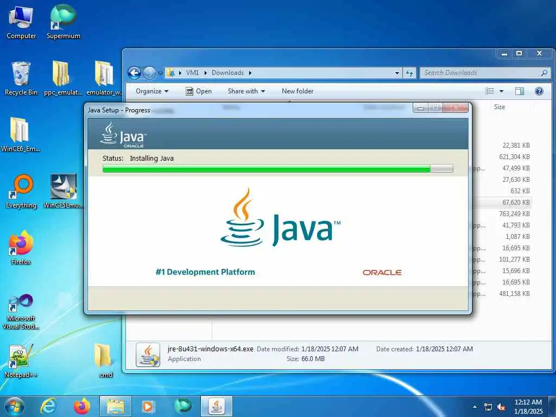Open the Computer desktop icon
The image size is (556, 417).
[x=21, y=22]
